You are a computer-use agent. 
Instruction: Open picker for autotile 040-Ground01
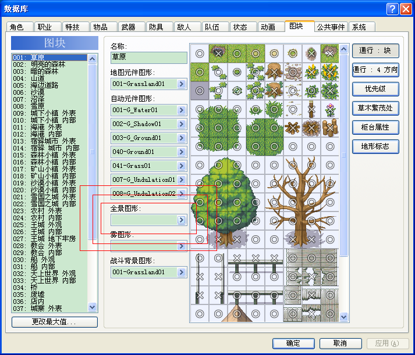point(182,152)
